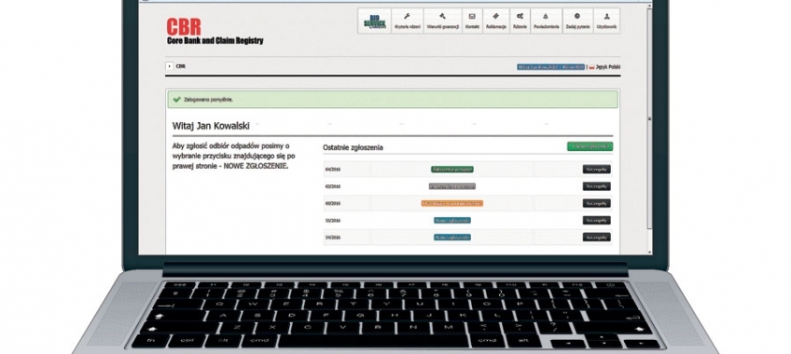Screen dimensions: 791x354
Task: Open Szczegóły for the gray-status report row
Action: [x=597, y=186]
